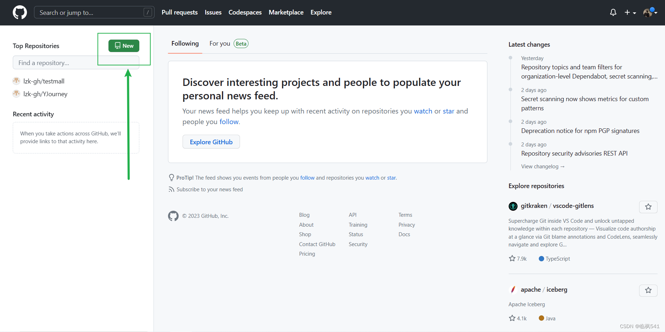Open the Contact GitHub footer link
This screenshot has width=665, height=332.
pos(317,244)
